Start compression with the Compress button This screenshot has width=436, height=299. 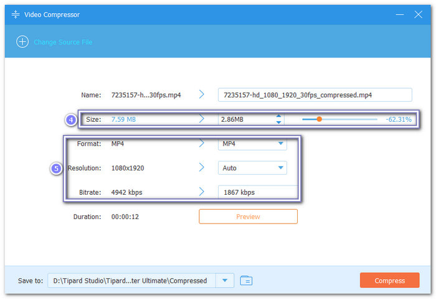[x=389, y=280]
